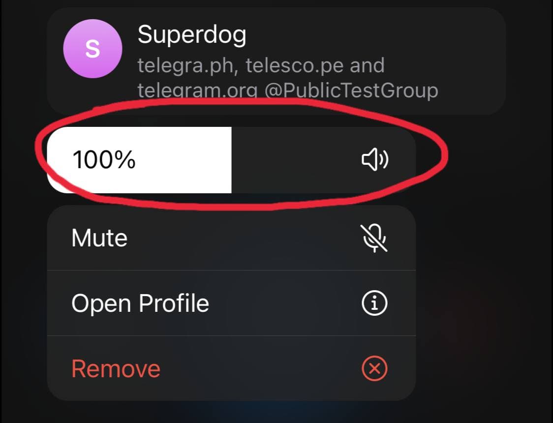Click the @PublicTestGroup mention
553x423 pixels.
[351, 91]
